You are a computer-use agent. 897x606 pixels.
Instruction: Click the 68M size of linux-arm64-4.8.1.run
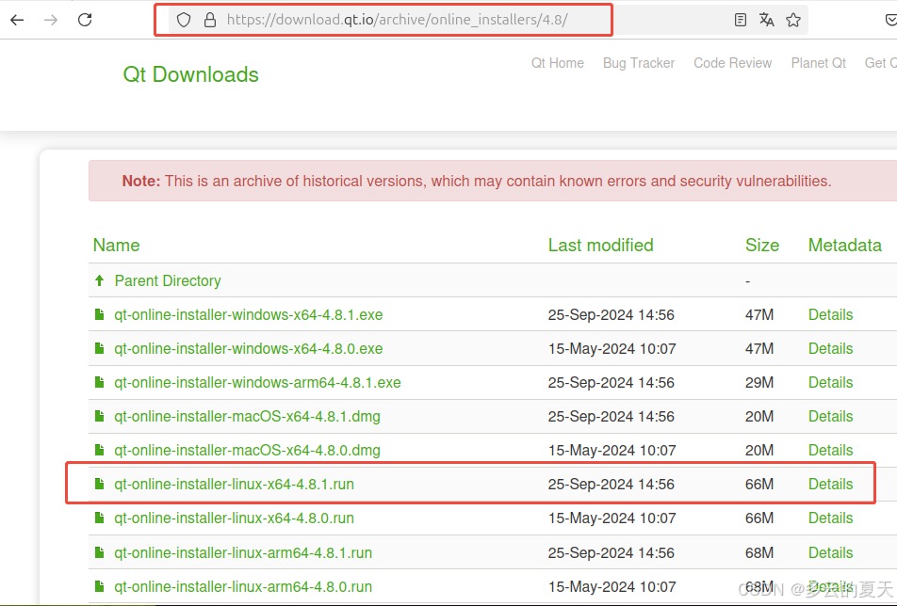pos(759,553)
